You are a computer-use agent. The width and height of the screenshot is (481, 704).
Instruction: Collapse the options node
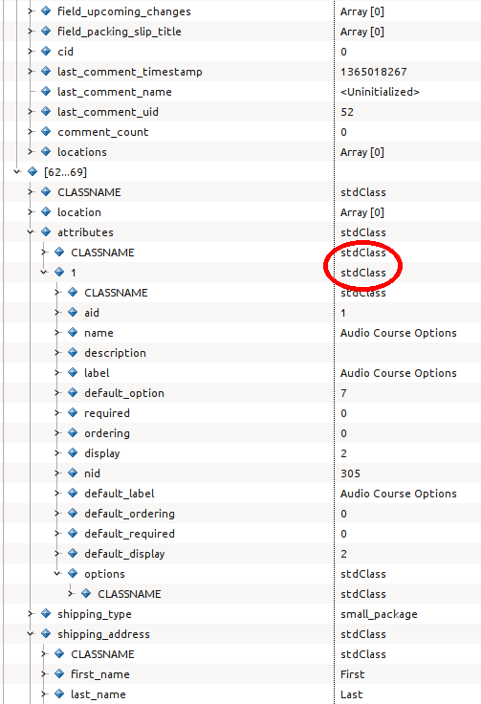click(x=57, y=573)
